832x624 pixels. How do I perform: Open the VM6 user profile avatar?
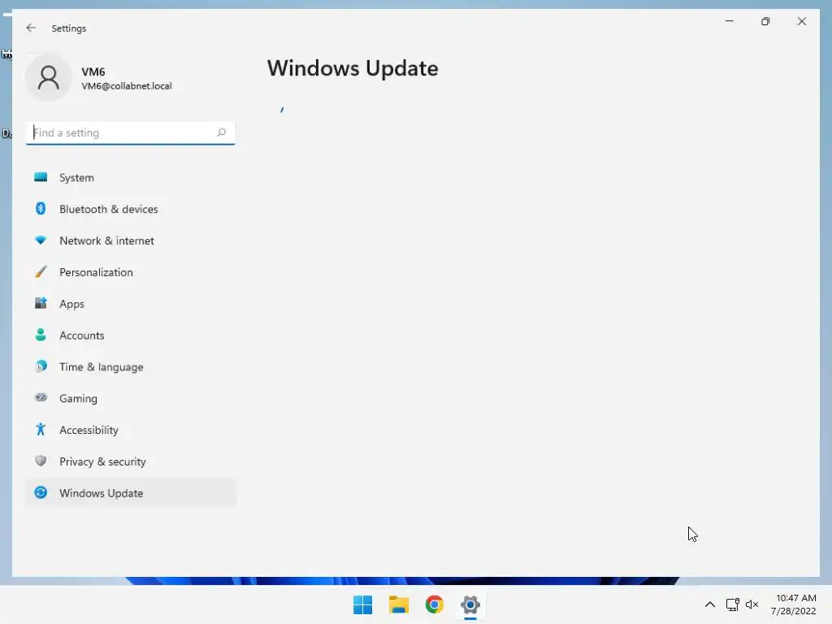click(48, 77)
